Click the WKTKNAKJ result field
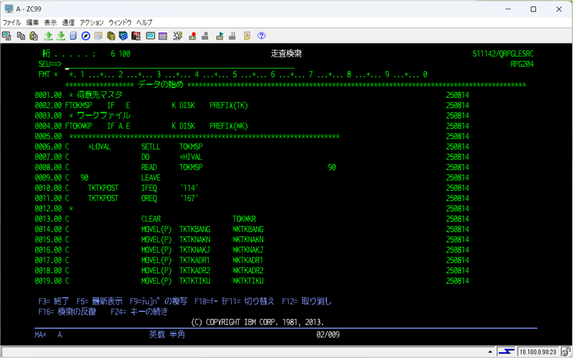The height and width of the screenshot is (358, 573). point(248,250)
